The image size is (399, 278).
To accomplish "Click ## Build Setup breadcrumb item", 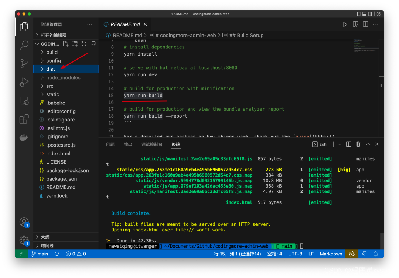I will click(x=243, y=36).
